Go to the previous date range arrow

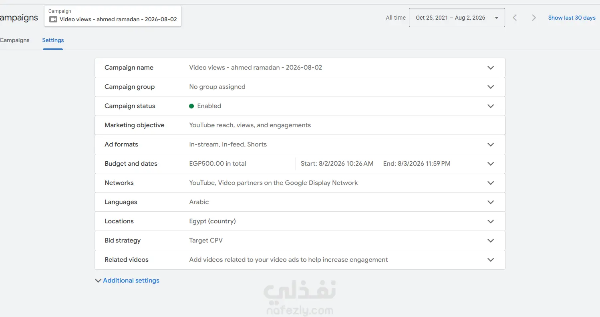click(x=515, y=18)
